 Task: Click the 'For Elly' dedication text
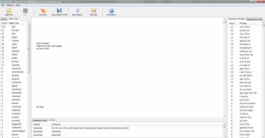[x=40, y=107]
